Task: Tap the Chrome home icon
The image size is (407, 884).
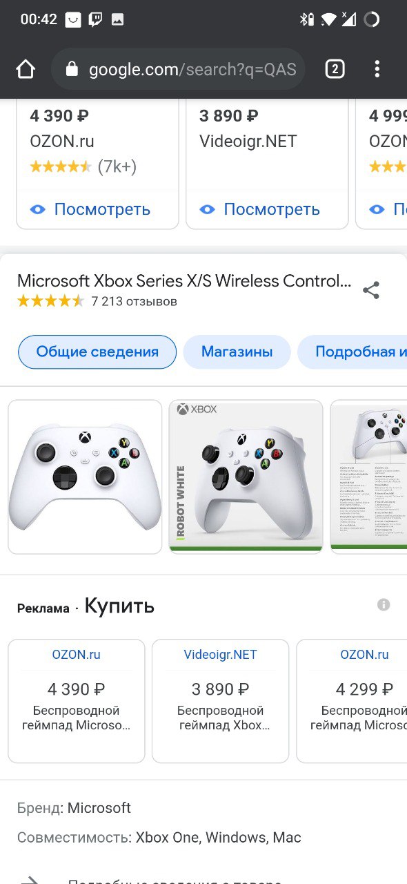Action: 26,69
